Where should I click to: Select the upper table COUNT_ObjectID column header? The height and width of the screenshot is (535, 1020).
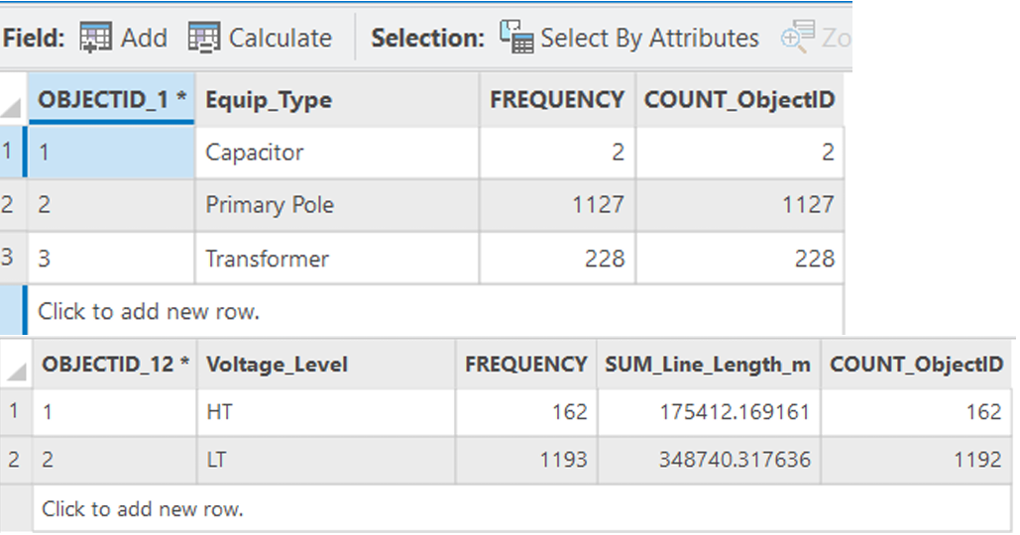click(739, 99)
